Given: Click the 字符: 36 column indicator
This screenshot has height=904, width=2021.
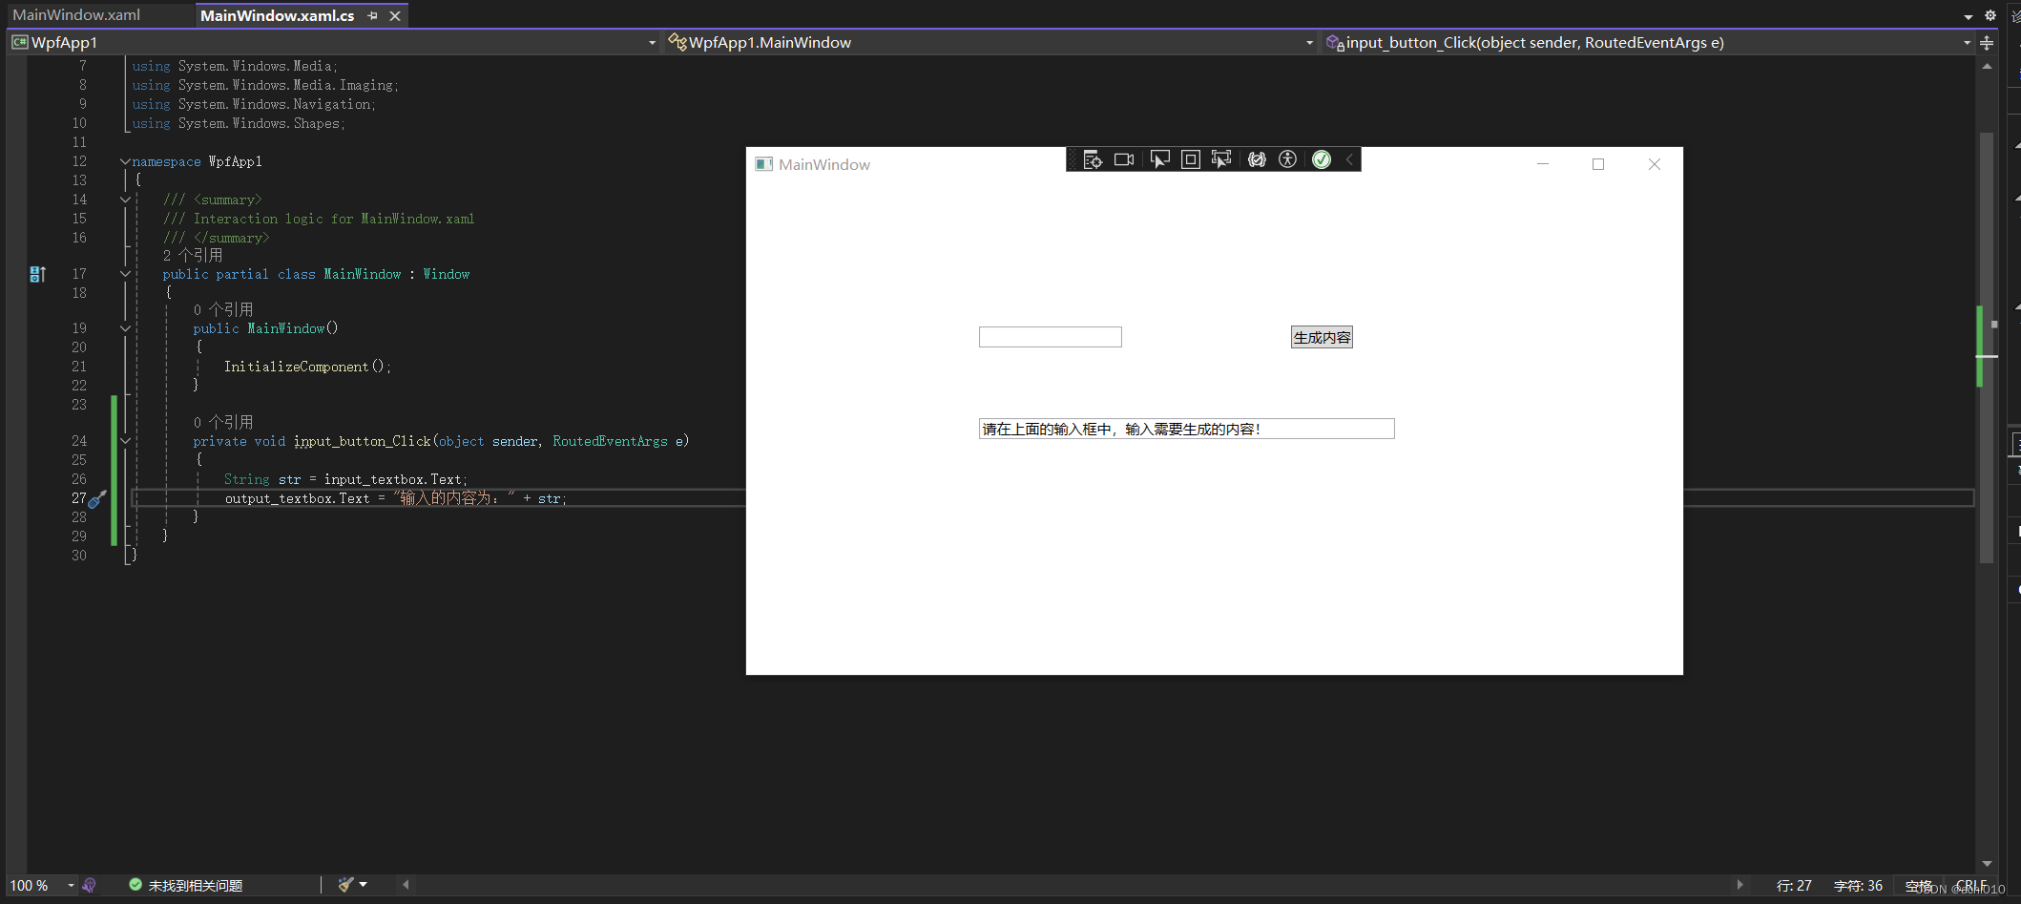Looking at the screenshot, I should (1858, 886).
